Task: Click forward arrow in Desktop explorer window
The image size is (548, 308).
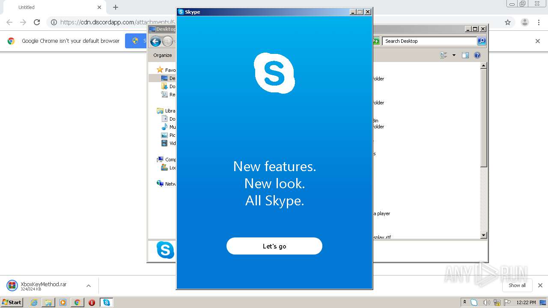Action: tap(167, 41)
